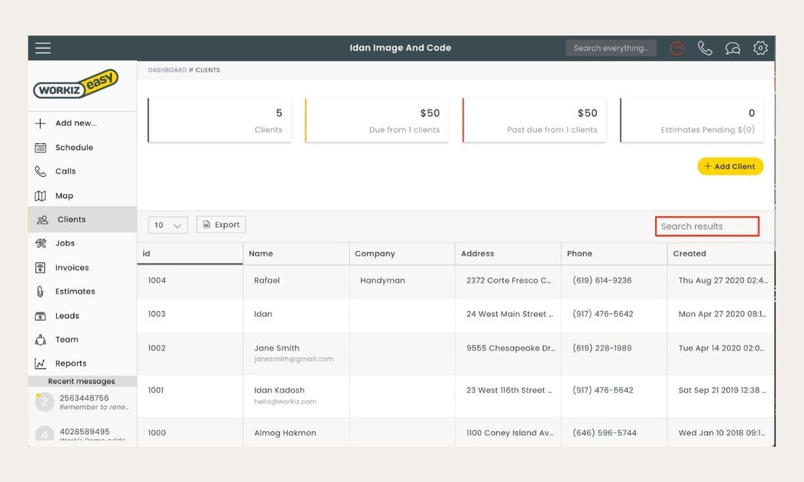Click the Workiz Easy logo

point(76,84)
